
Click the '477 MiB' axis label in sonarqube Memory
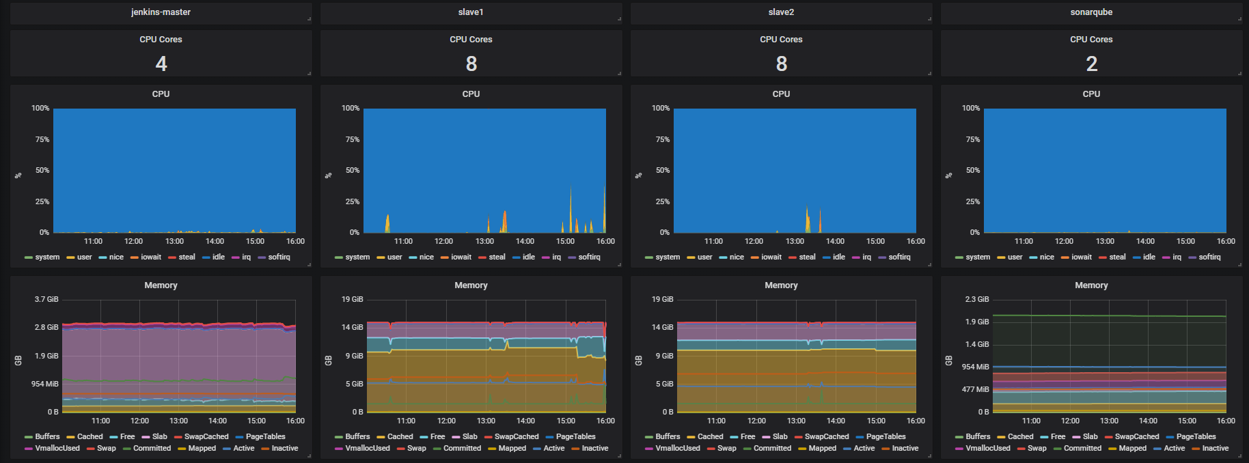(976, 389)
